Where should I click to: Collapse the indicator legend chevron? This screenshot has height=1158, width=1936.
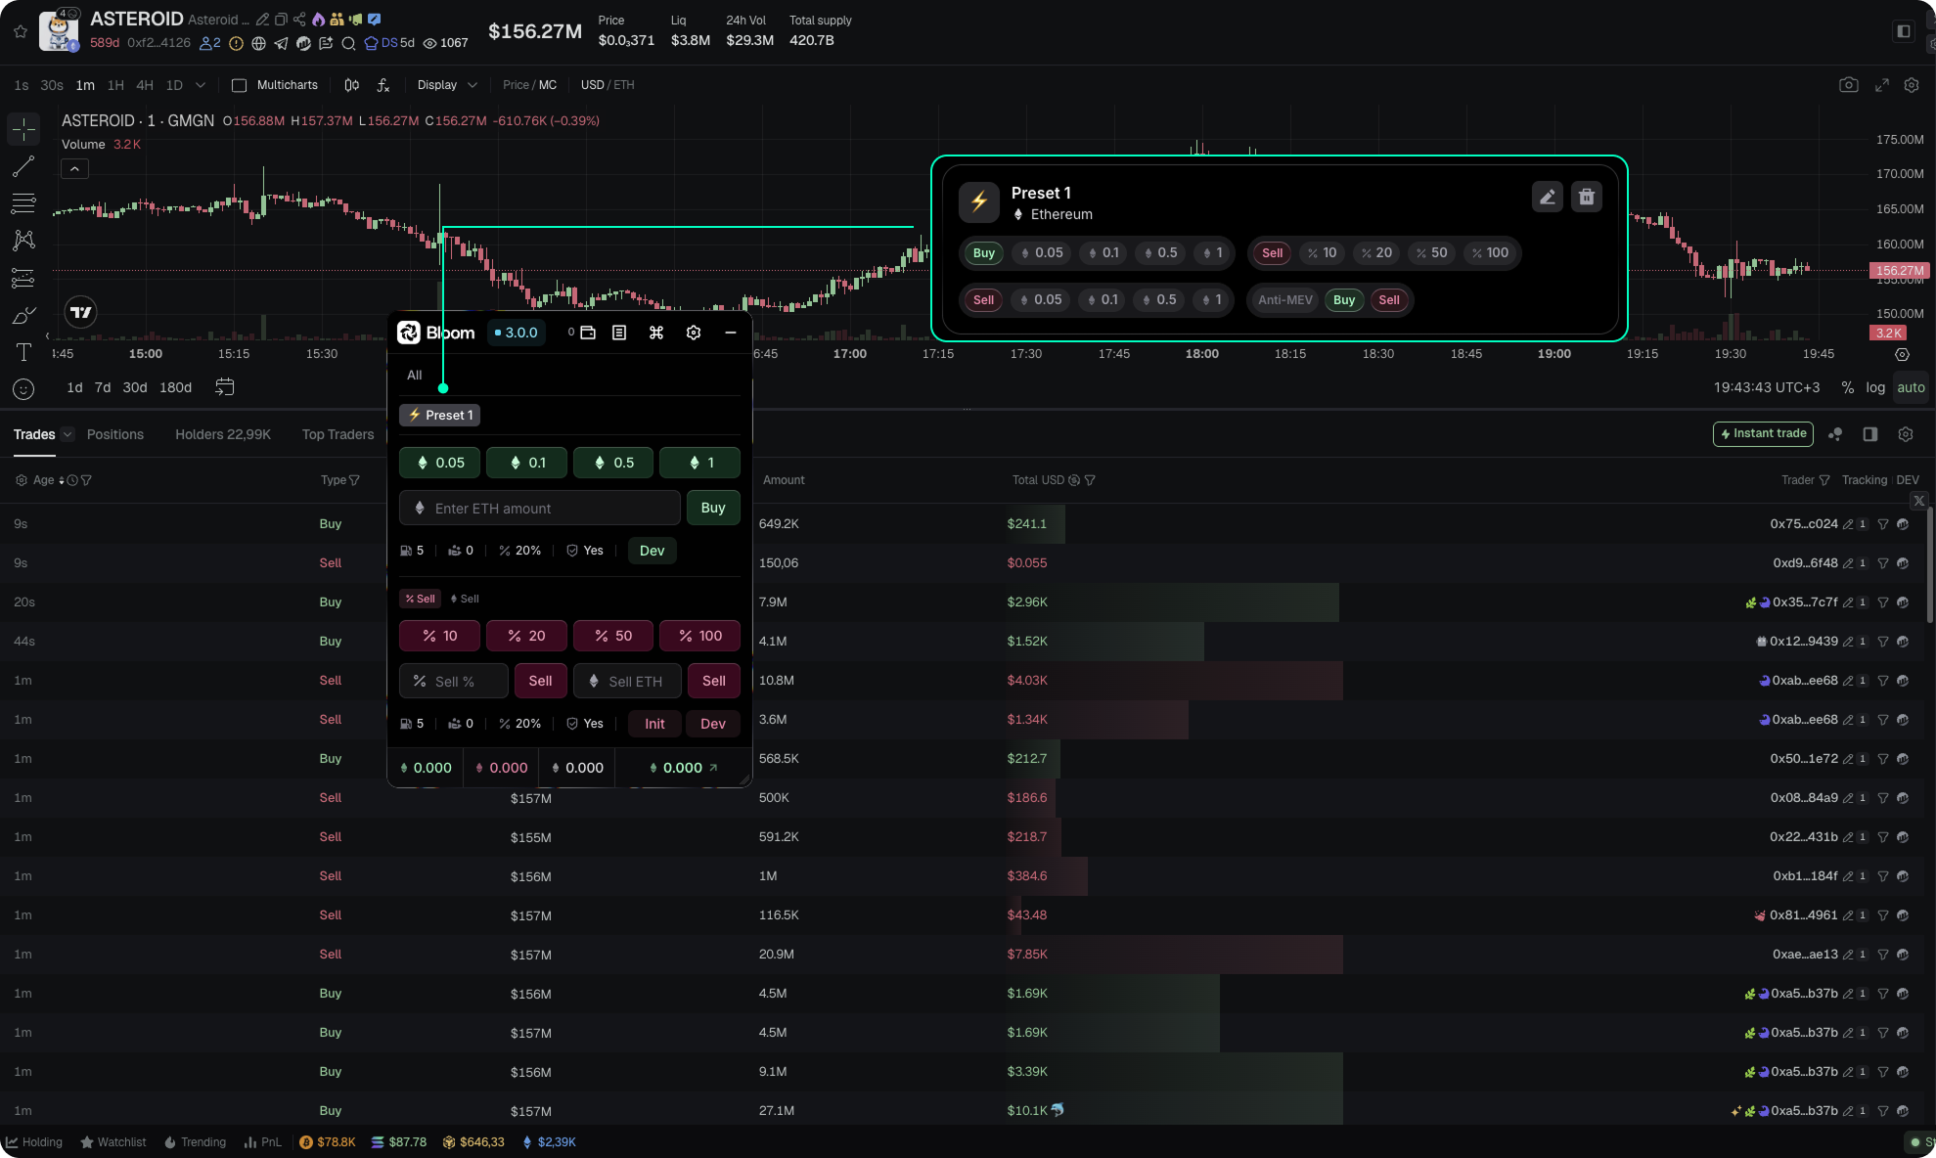[74, 169]
